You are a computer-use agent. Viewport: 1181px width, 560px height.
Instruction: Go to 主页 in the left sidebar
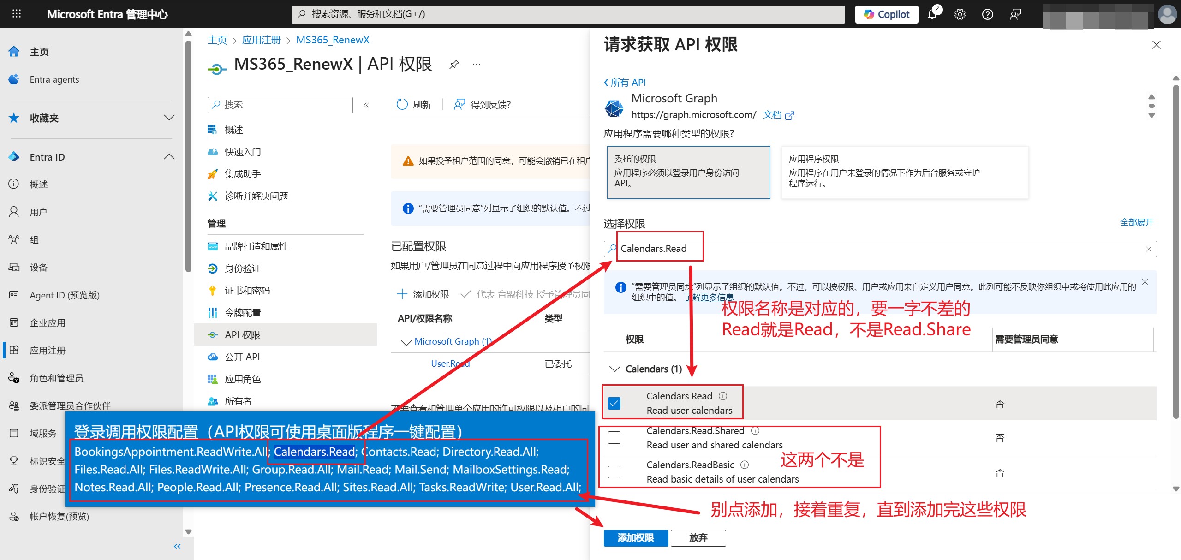point(39,52)
